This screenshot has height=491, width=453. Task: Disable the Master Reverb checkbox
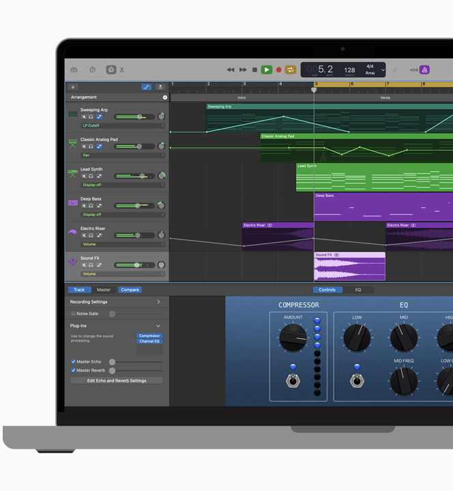74,370
